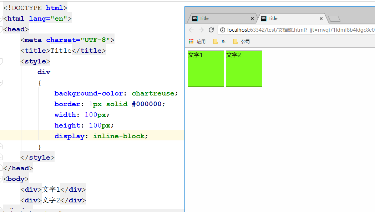Click the site info icon in address bar
The height and width of the screenshot is (212, 375).
point(222,30)
